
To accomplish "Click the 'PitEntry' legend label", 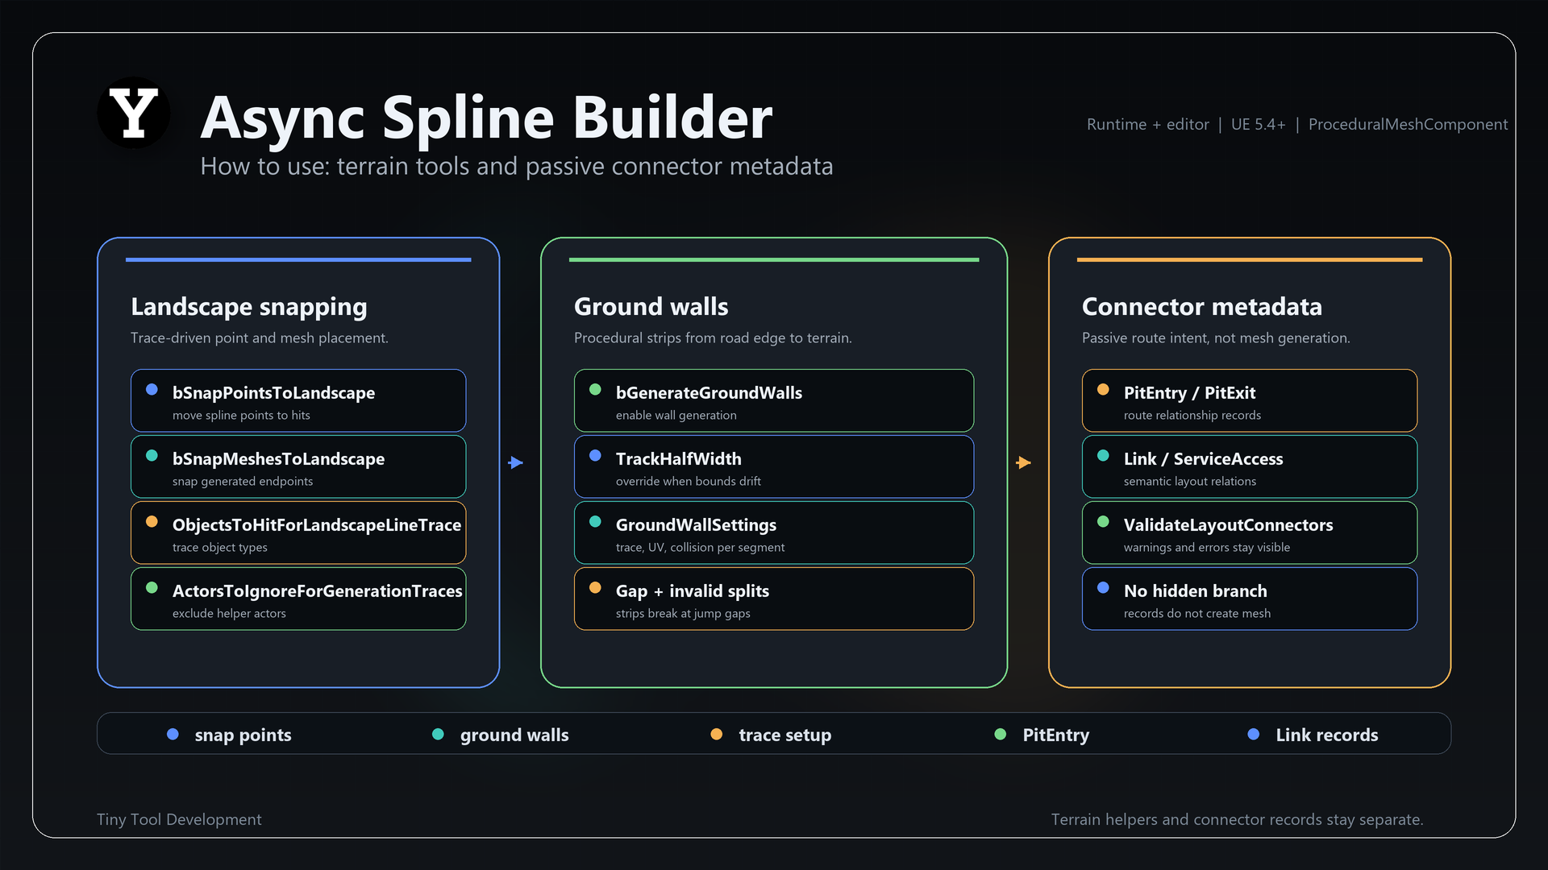I will click(x=1056, y=735).
